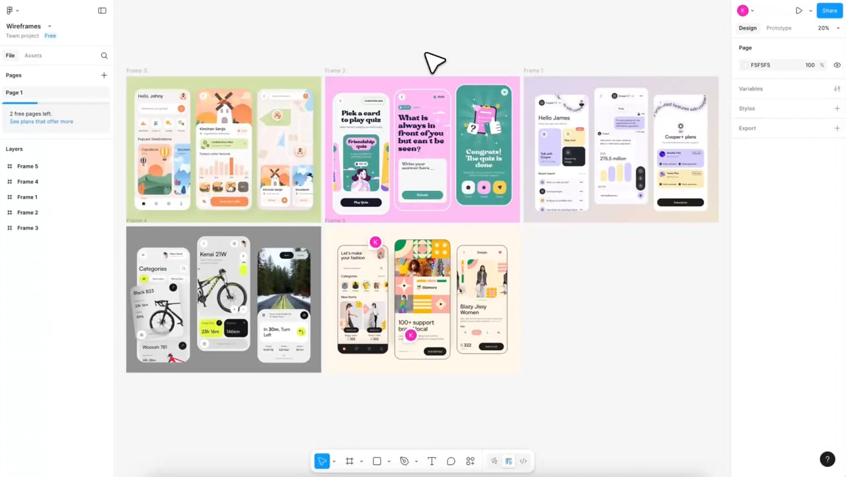Select the Comment tool
This screenshot has width=846, height=477.
(451, 461)
